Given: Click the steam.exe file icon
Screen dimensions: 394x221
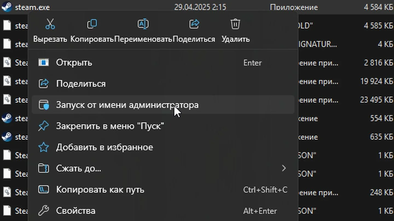Looking at the screenshot, I should pyautogui.click(x=7, y=7).
